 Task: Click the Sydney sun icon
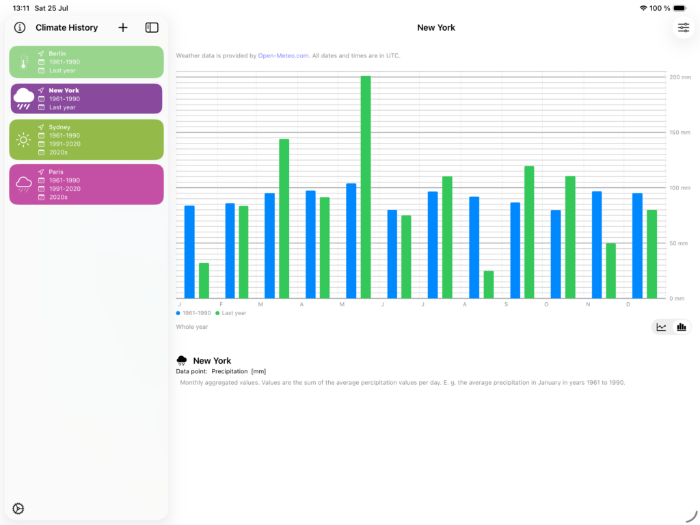[x=24, y=139]
